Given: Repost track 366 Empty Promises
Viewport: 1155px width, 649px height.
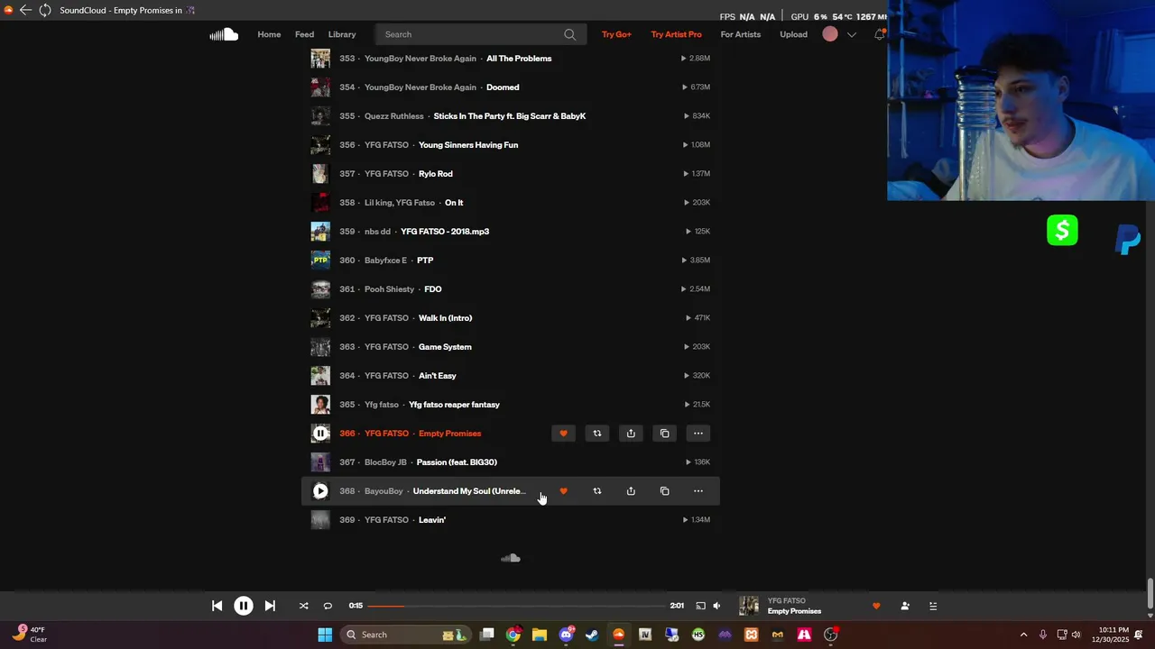Looking at the screenshot, I should click(596, 434).
